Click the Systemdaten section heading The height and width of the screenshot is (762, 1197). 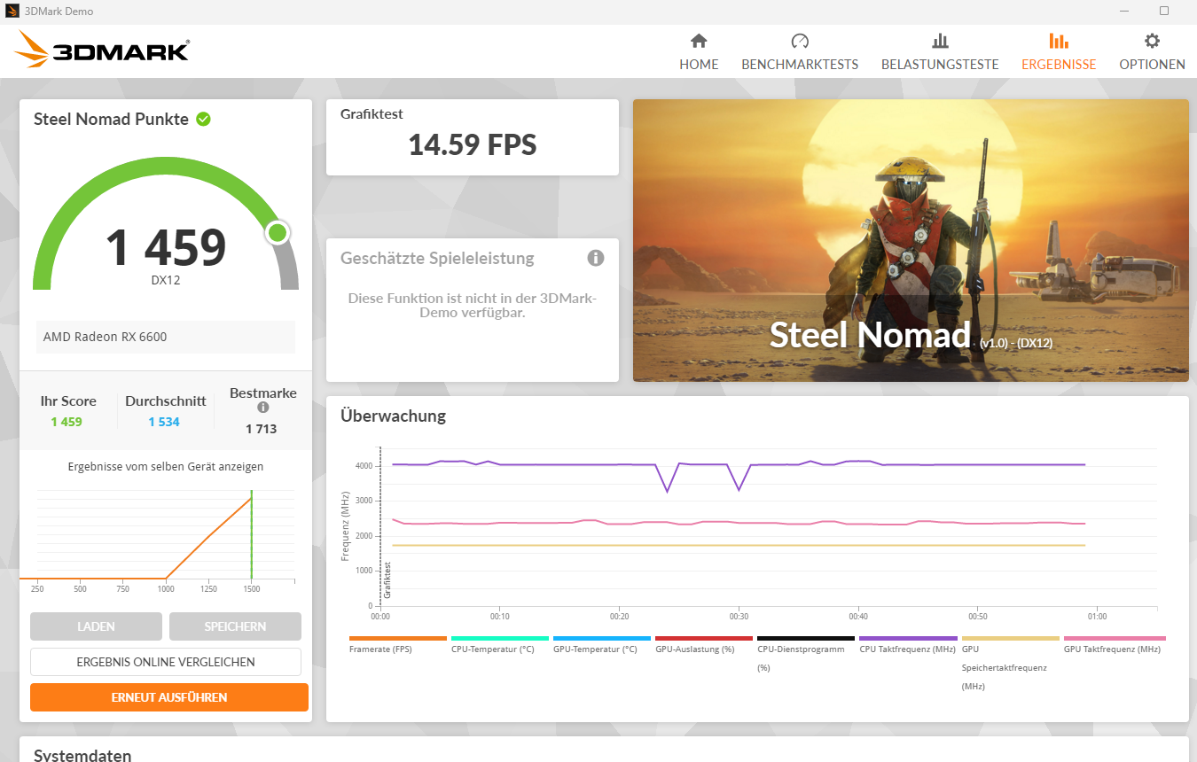pos(82,755)
